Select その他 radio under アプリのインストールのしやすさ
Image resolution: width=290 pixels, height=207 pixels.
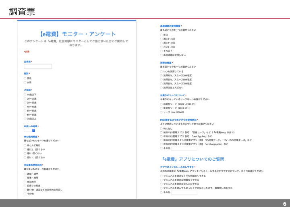point(161,193)
